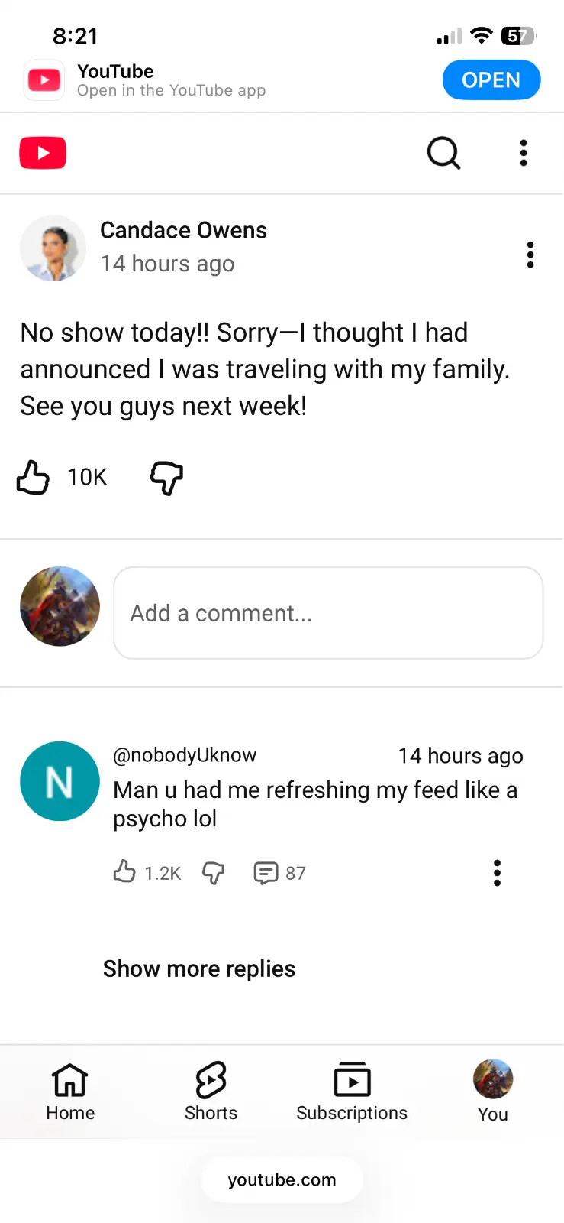Expand Show more replies
564x1223 pixels.
[x=199, y=968]
